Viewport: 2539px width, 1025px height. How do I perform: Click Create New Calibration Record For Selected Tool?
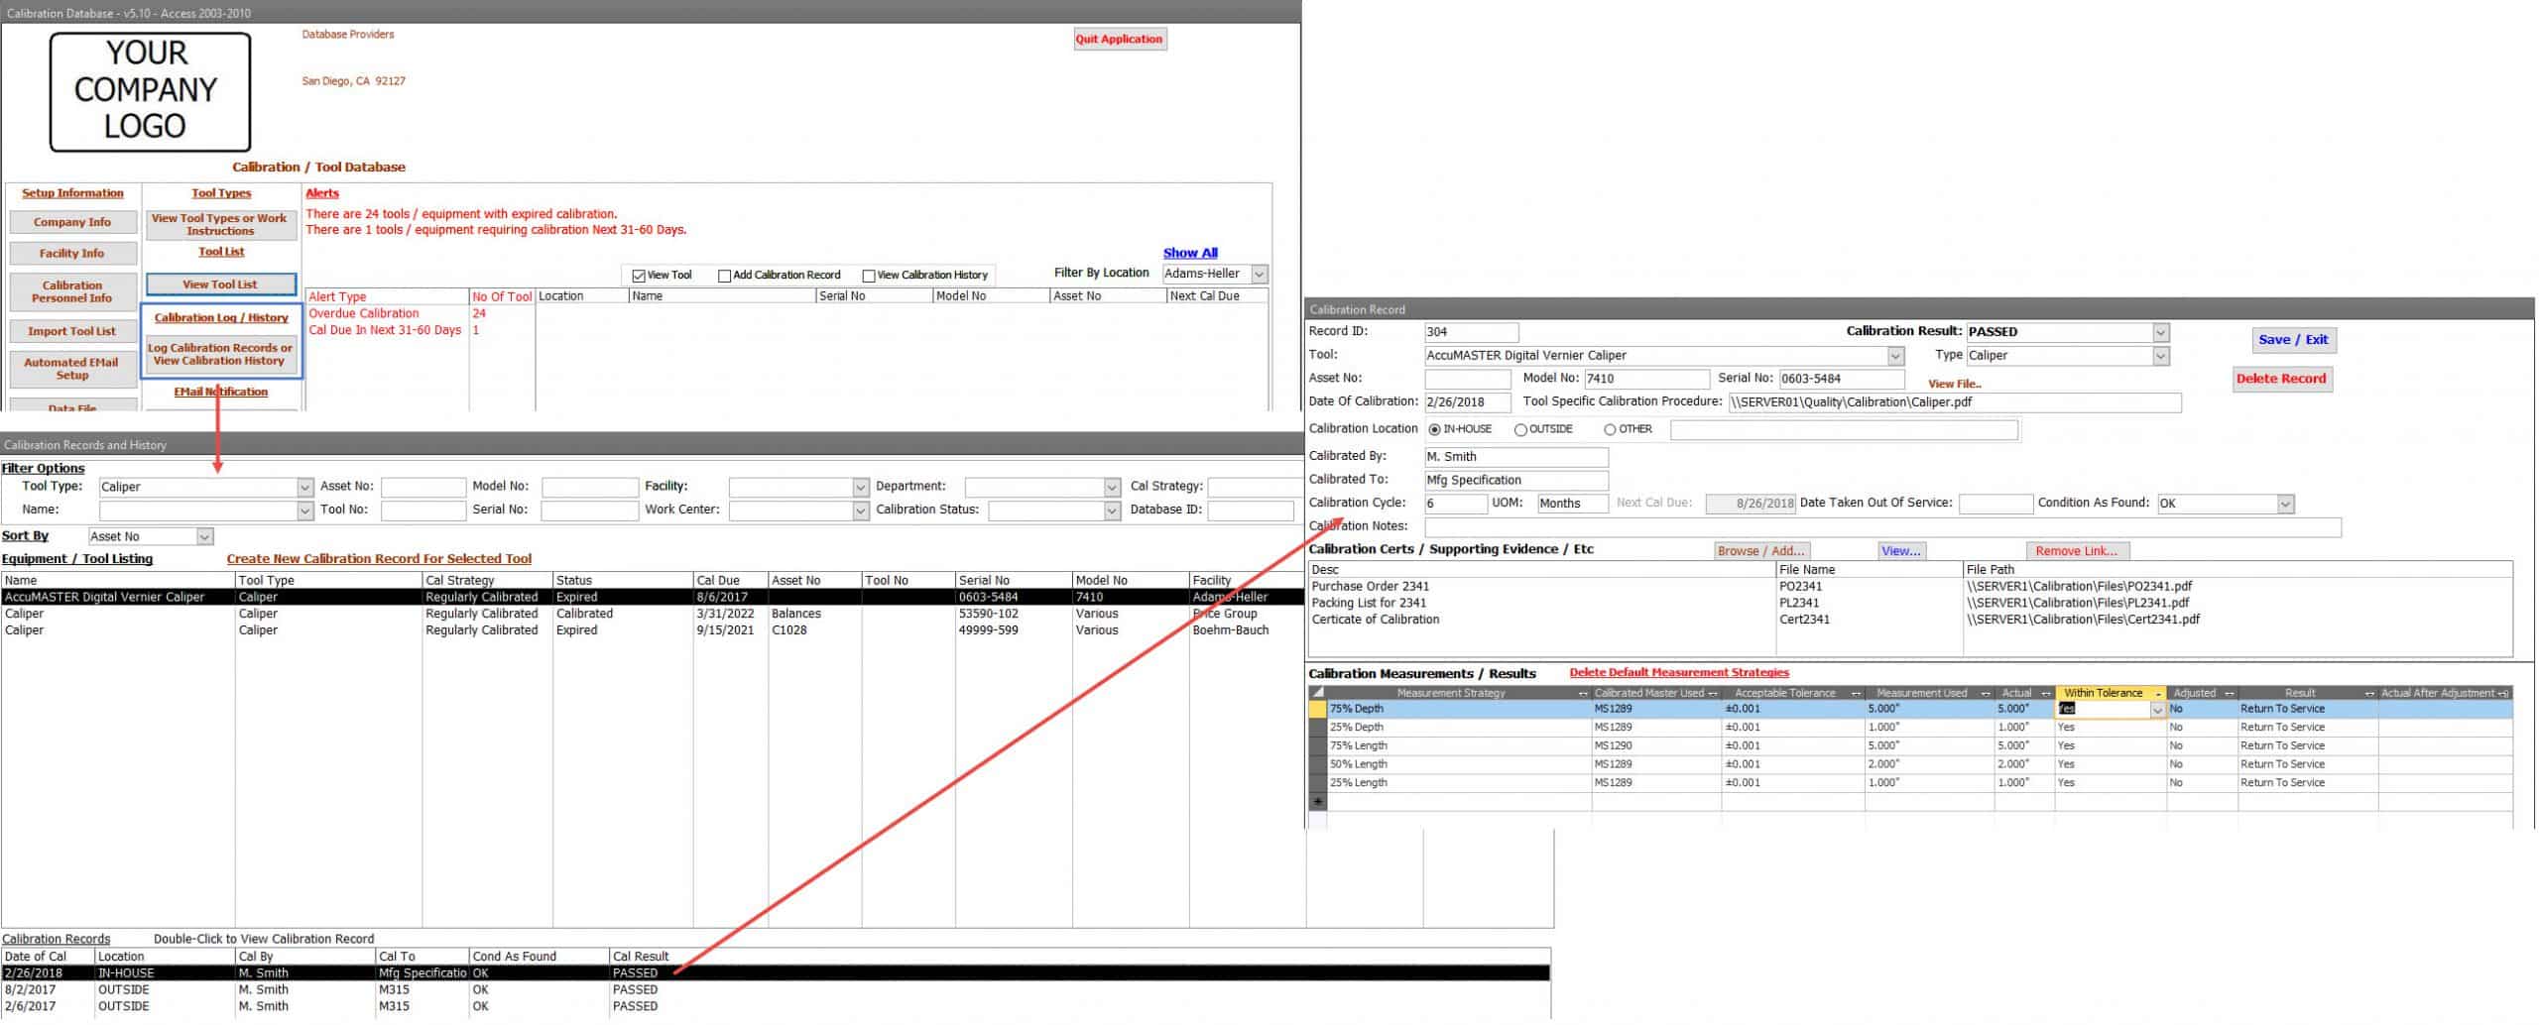point(380,558)
